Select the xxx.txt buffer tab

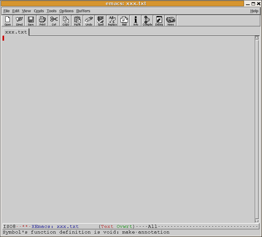[16, 32]
